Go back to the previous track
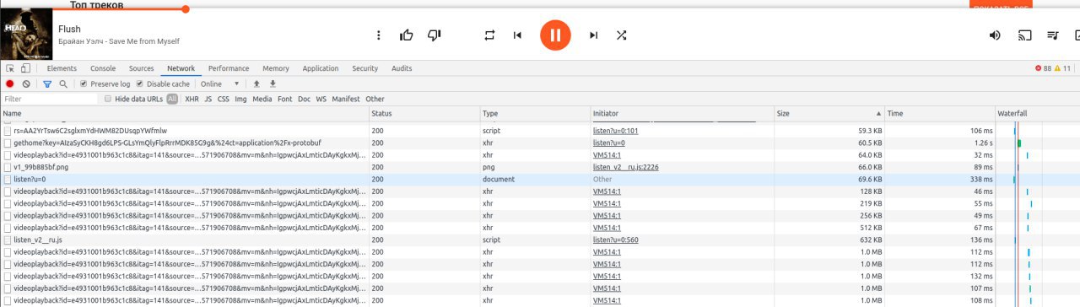This screenshot has width=1080, height=307. click(517, 35)
